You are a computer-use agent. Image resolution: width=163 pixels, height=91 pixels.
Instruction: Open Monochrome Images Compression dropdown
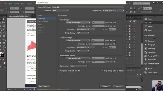click(x=79, y=66)
